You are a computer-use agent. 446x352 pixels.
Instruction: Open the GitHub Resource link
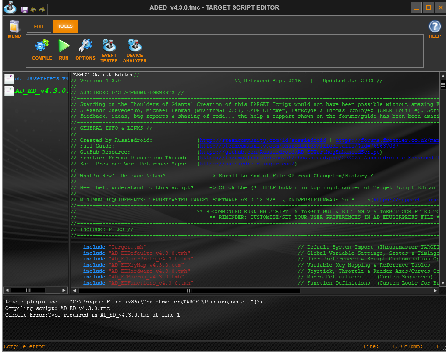pyautogui.click(x=290, y=152)
